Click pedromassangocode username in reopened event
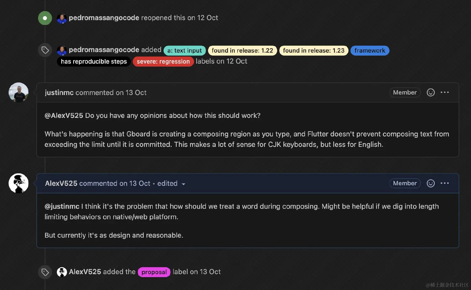Image resolution: width=471 pixels, height=290 pixels. coord(104,18)
